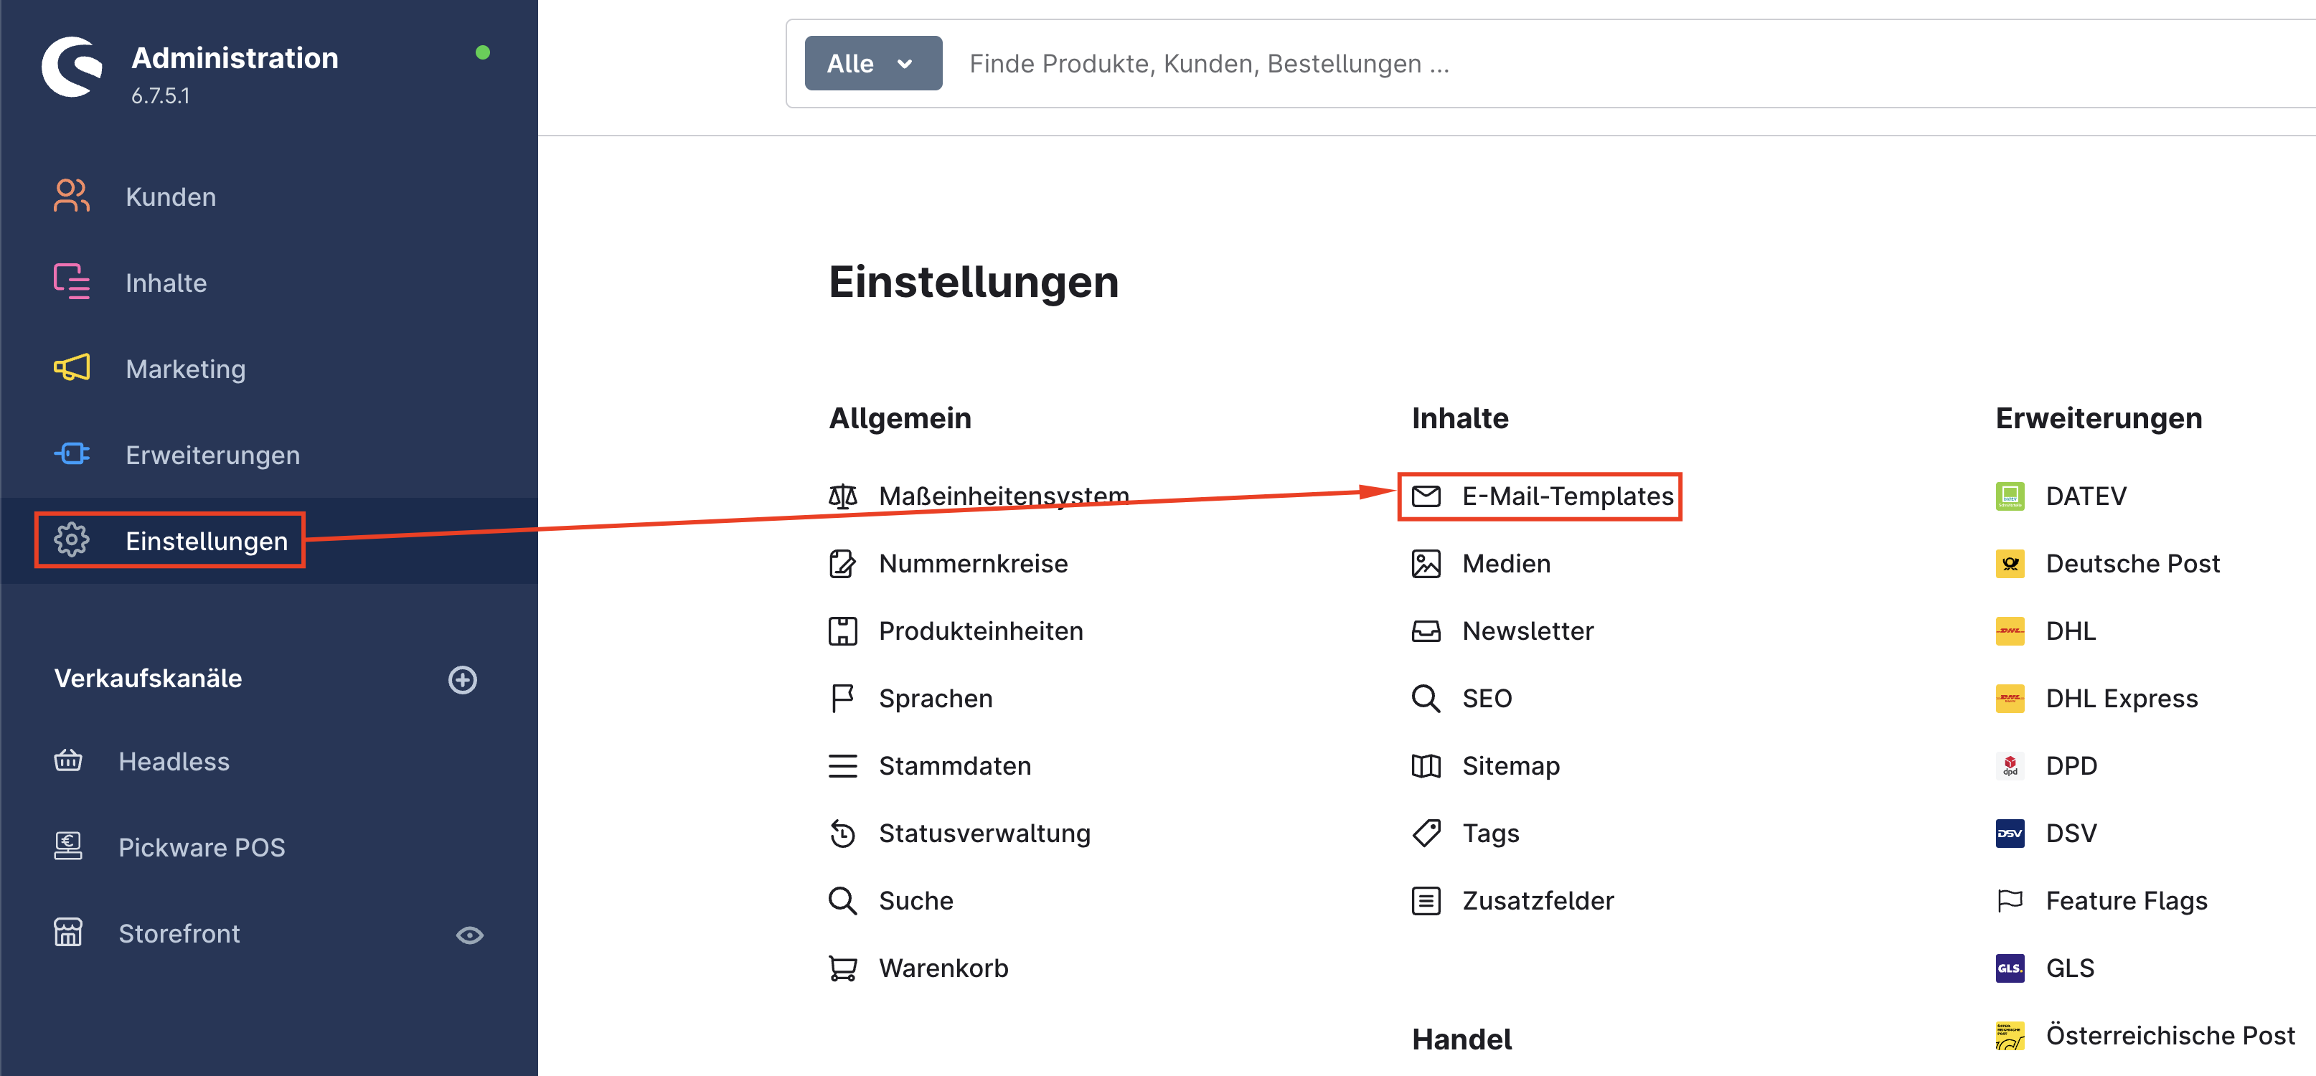Click the Statusverwaltung history icon
This screenshot has height=1076, width=2316.
click(x=842, y=834)
